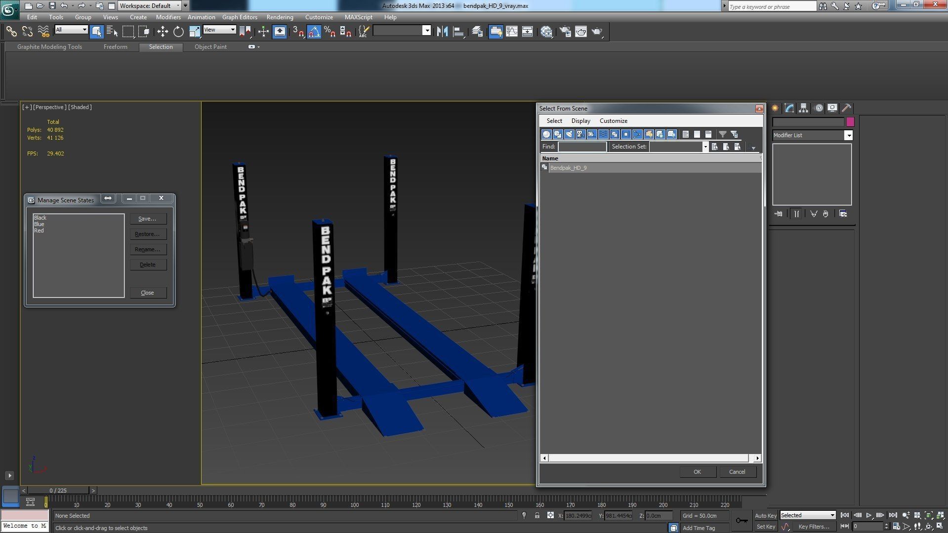Expand the Named Selection Sets dropdown
Viewport: 948px width, 533px height.
(x=427, y=31)
